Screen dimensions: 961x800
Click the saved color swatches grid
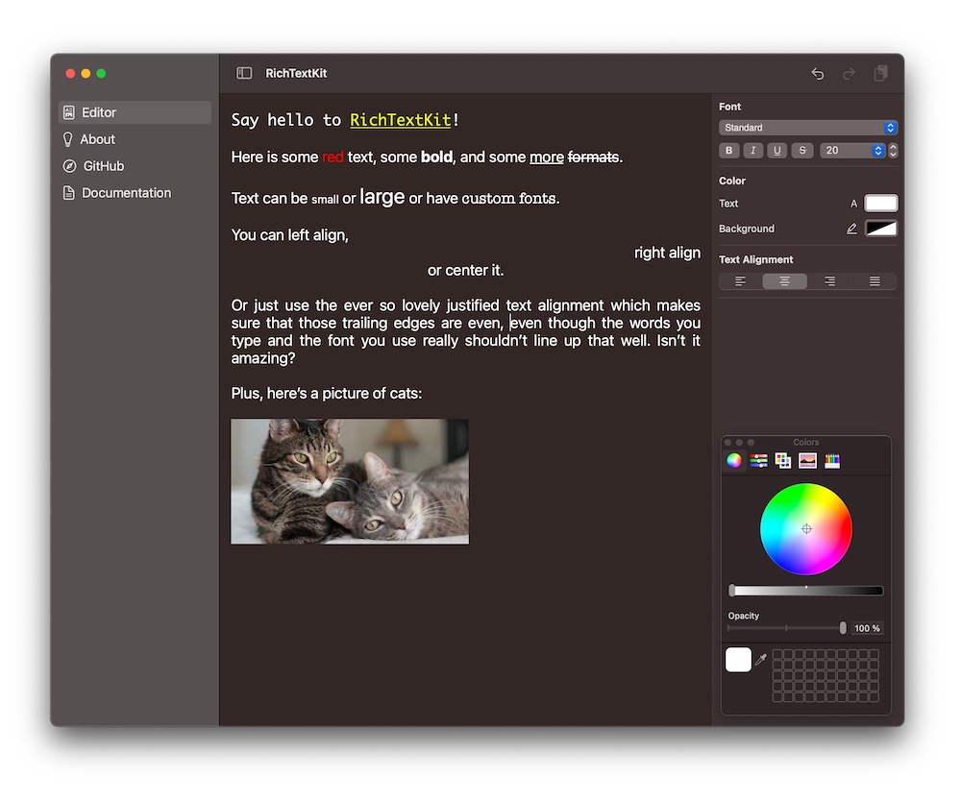[825, 676]
